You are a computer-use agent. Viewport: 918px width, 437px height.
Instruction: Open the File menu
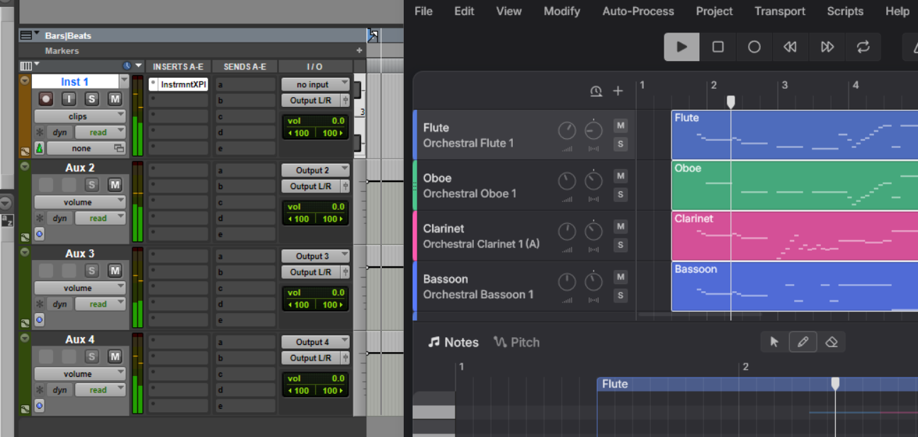pos(424,11)
